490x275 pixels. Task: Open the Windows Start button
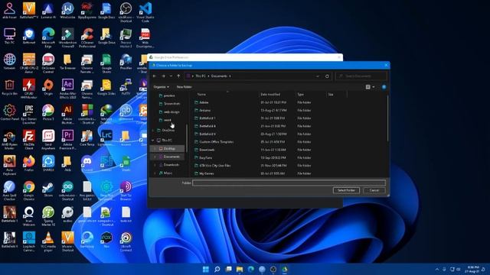(206, 269)
